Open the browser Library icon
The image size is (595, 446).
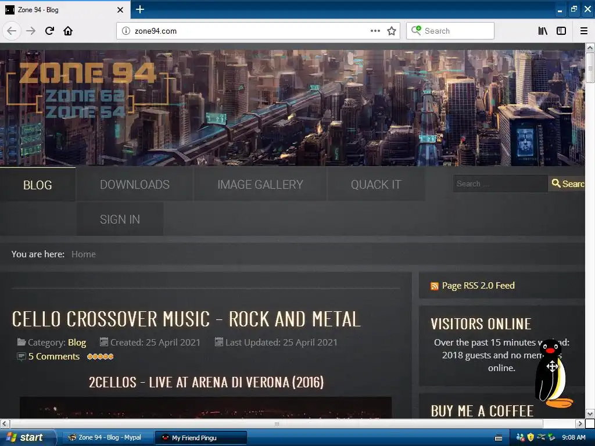tap(543, 31)
